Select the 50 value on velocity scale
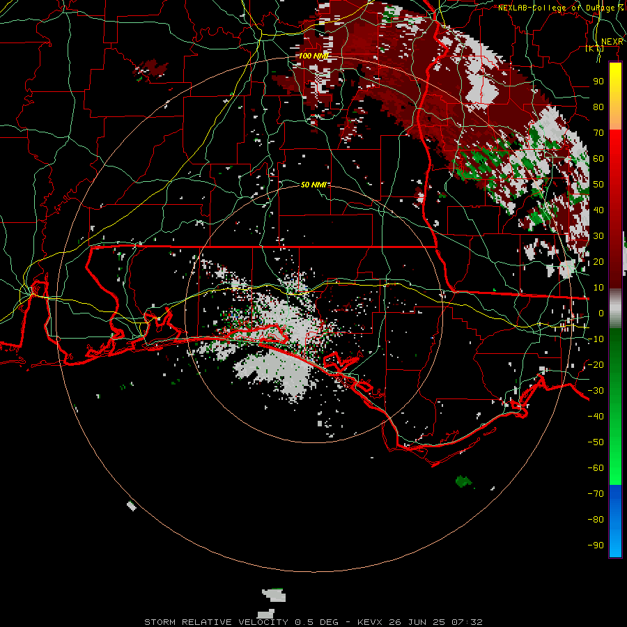The height and width of the screenshot is (627, 627). (x=598, y=185)
